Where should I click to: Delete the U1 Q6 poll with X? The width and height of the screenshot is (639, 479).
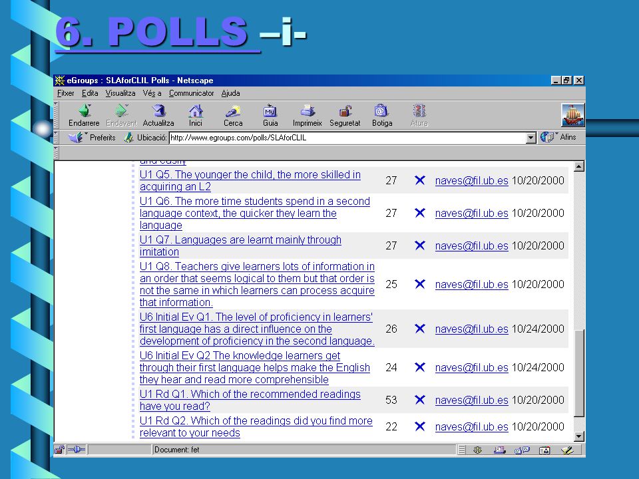pyautogui.click(x=420, y=213)
